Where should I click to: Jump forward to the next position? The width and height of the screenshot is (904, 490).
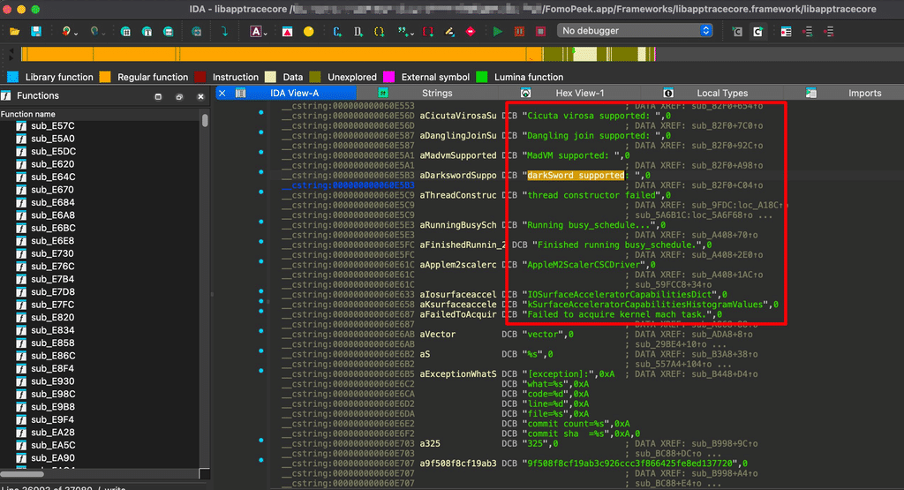click(x=94, y=31)
